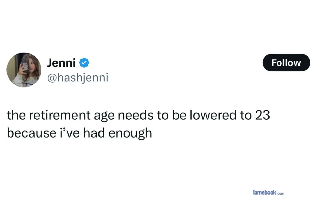Click the "@" symbol in the handle

(x=51, y=78)
